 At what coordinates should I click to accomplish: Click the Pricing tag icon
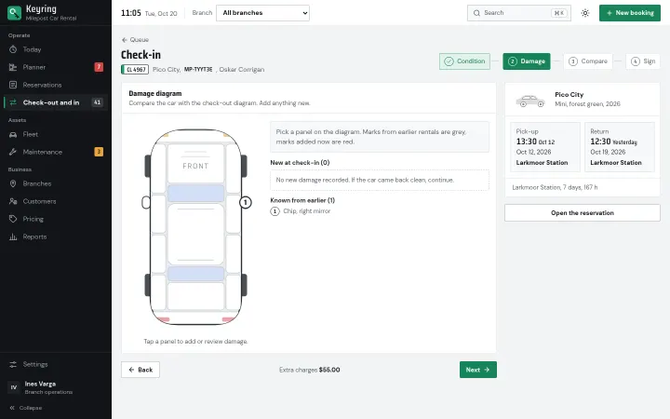13,219
